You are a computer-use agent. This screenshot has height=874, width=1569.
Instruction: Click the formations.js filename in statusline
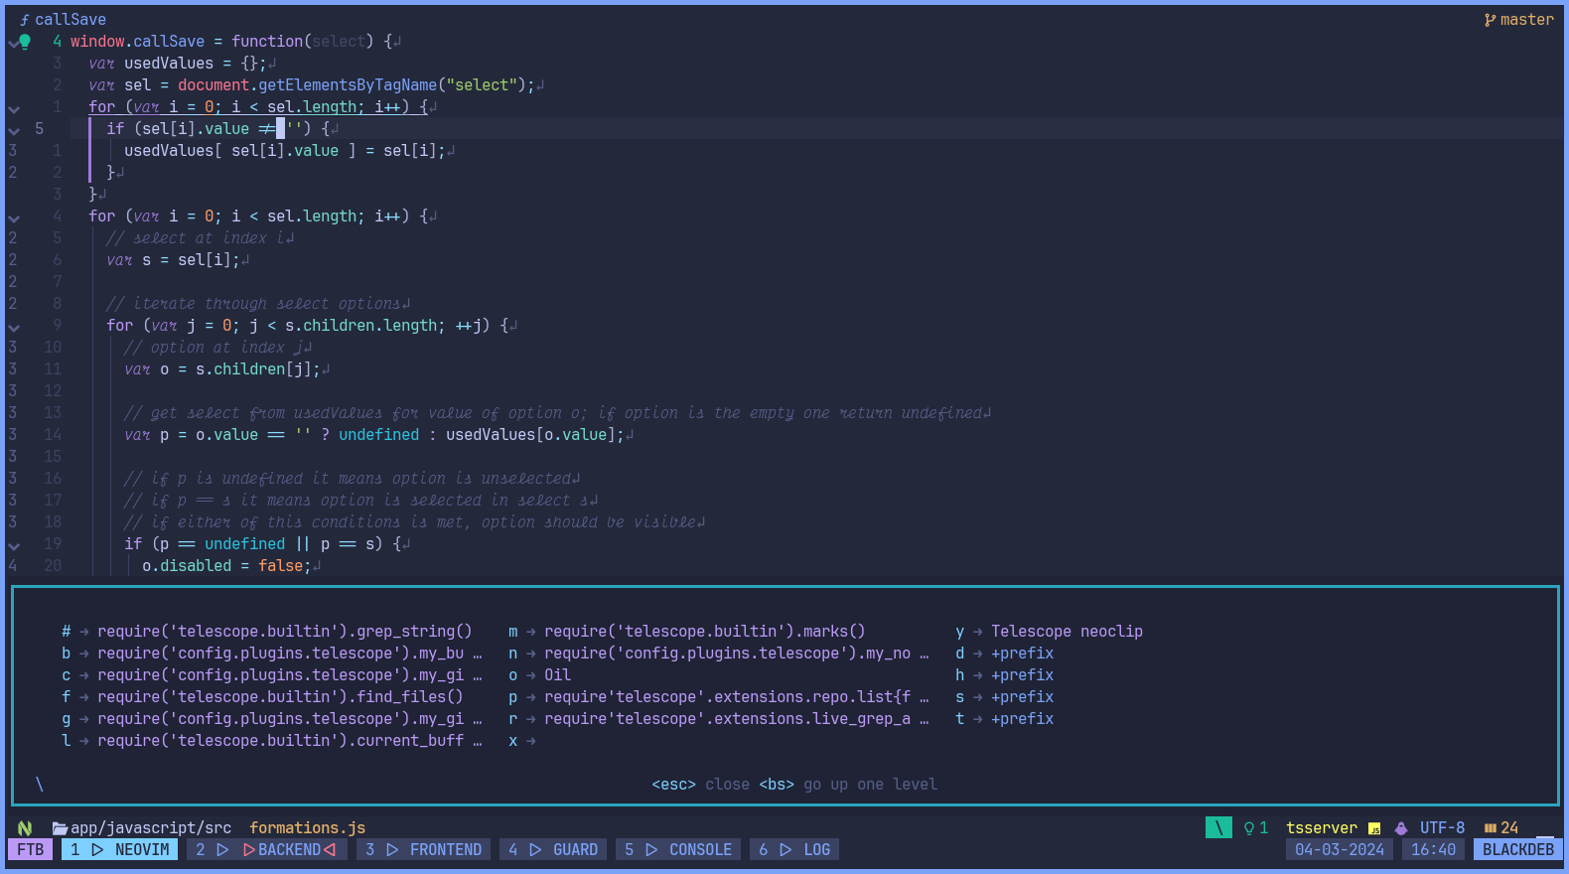click(x=307, y=828)
